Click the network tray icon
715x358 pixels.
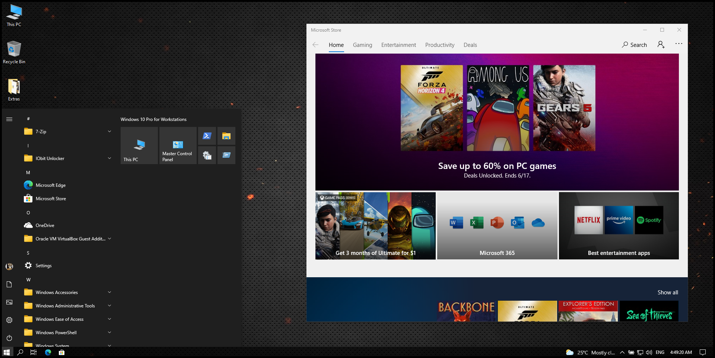(640, 352)
